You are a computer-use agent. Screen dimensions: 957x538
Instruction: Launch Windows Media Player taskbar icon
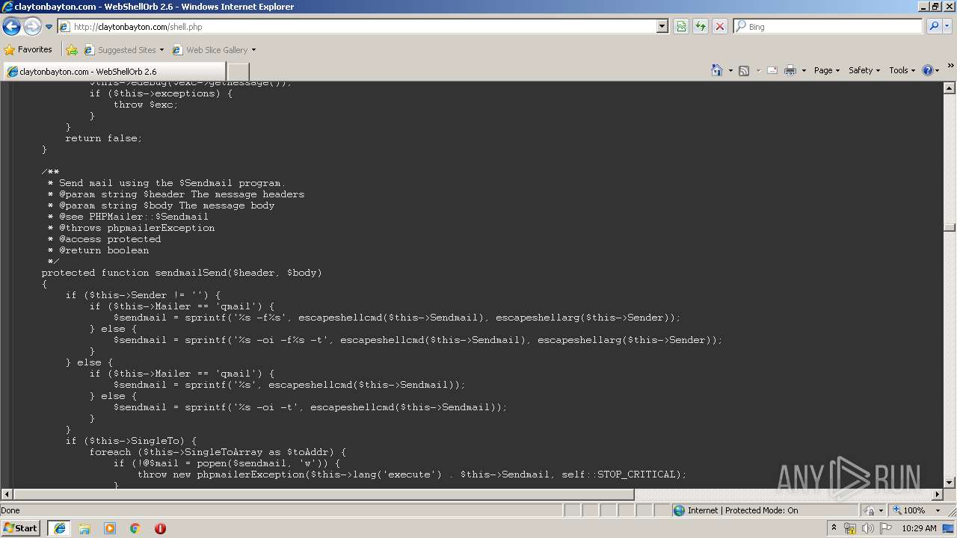click(x=110, y=528)
